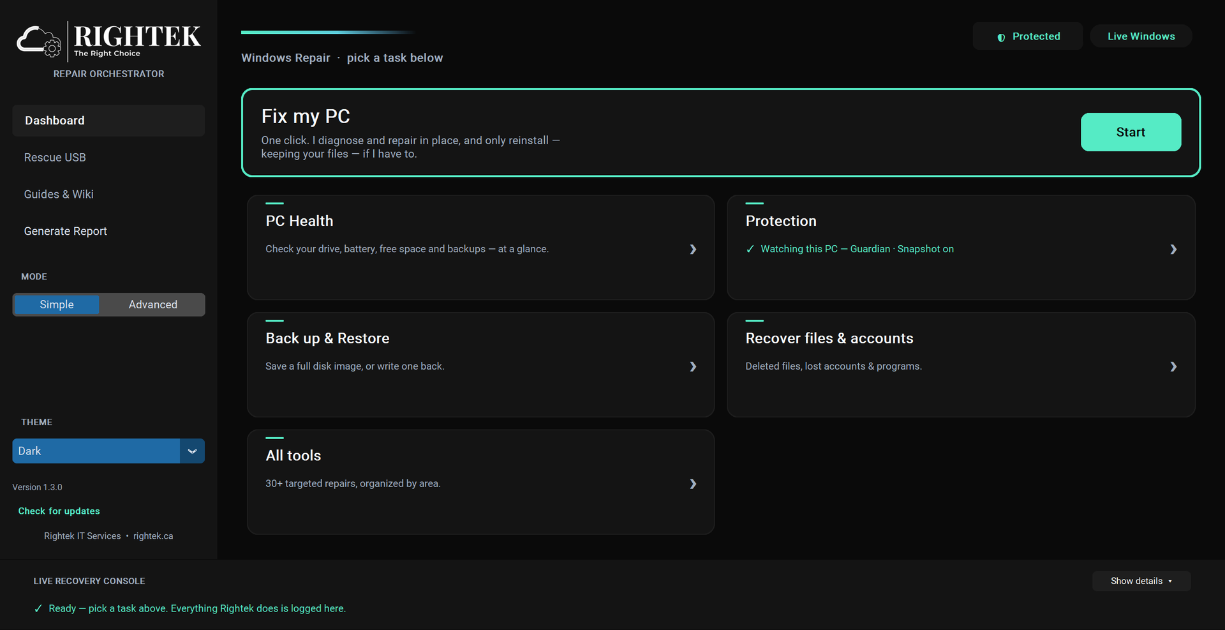
Task: Open Back up & Restore chevron
Action: tap(693, 366)
